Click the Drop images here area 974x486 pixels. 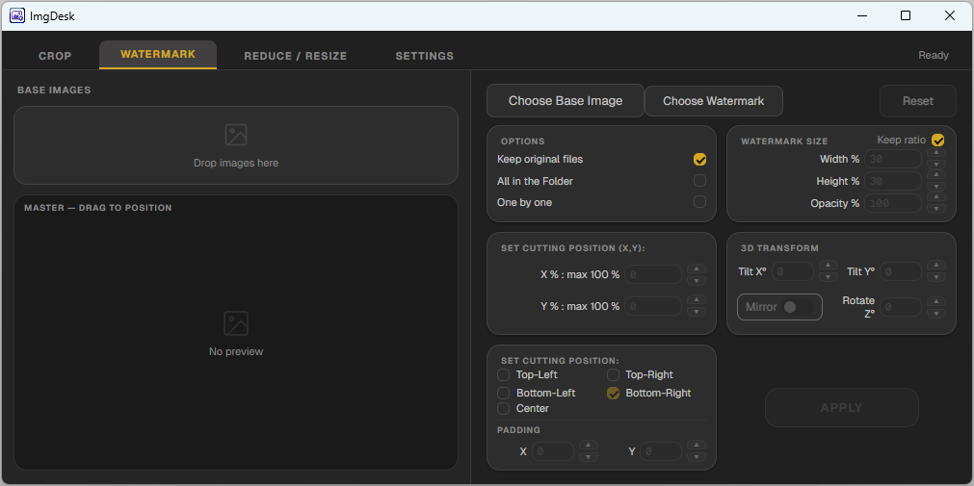tap(236, 145)
